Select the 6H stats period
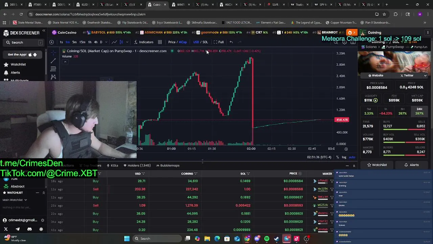Viewport: 433px width, 244px height. pos(403,111)
